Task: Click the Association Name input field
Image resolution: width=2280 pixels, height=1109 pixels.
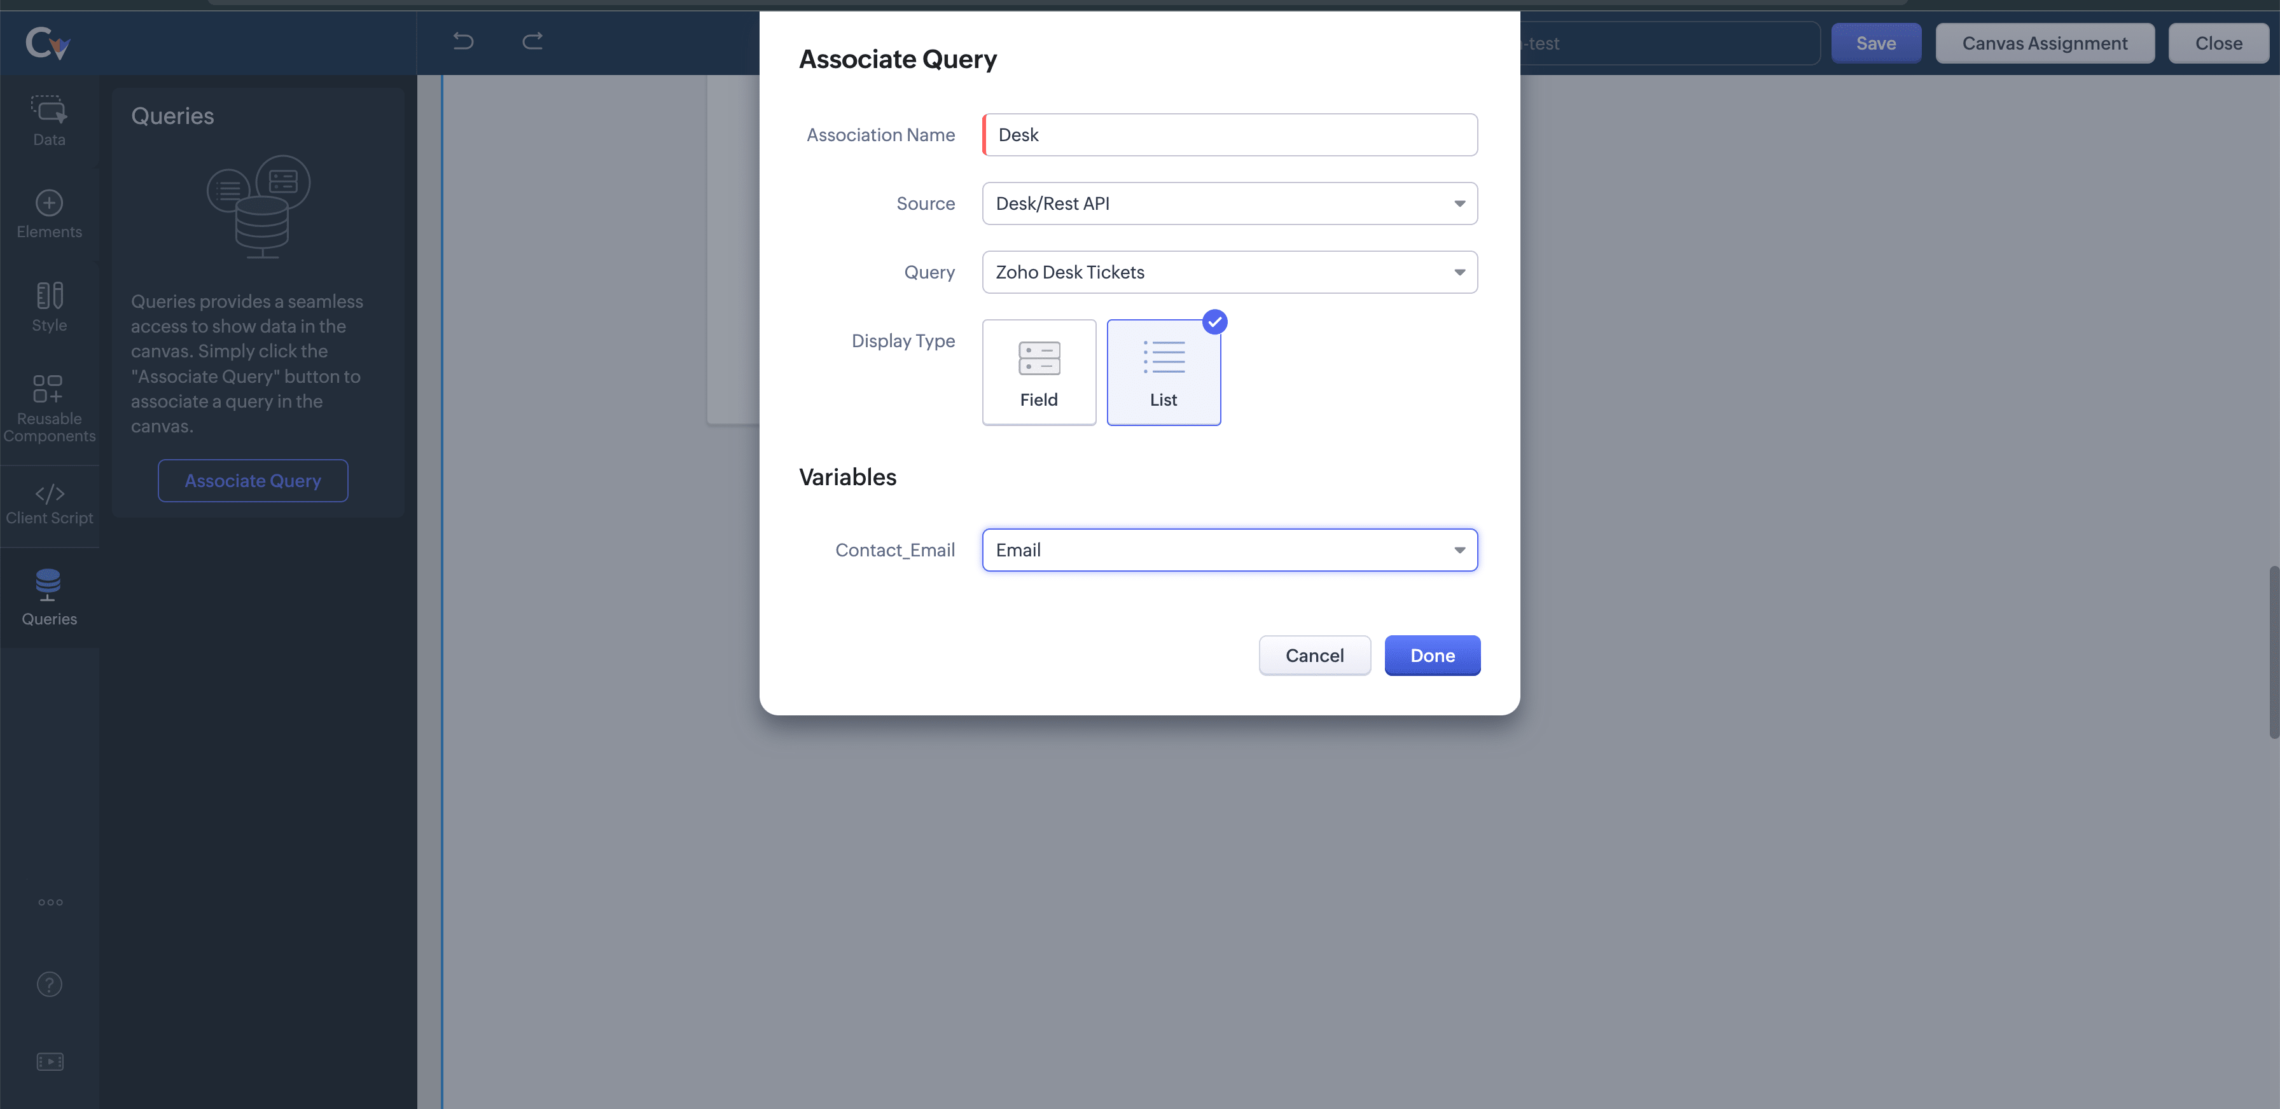Action: pos(1230,134)
